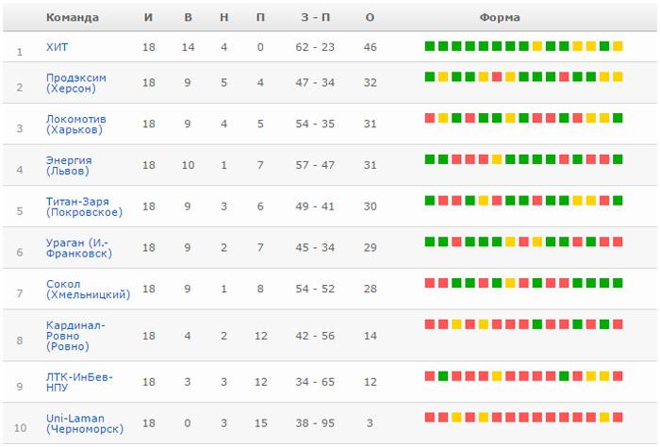Click last red form square for Ураган
Image resolution: width=660 pixels, height=447 pixels.
[x=618, y=241]
